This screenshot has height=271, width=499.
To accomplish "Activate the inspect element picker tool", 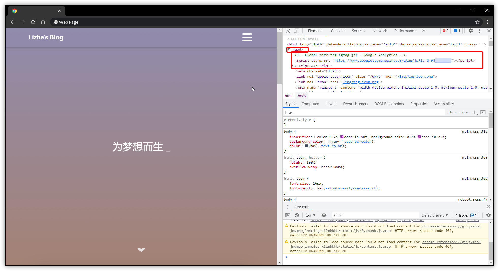I will (288, 31).
